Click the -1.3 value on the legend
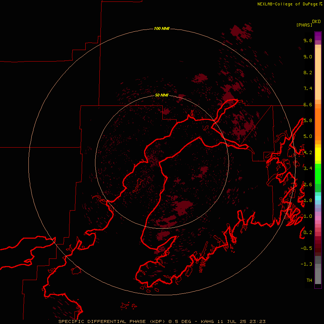The height and width of the screenshot is (324, 324). (x=306, y=264)
